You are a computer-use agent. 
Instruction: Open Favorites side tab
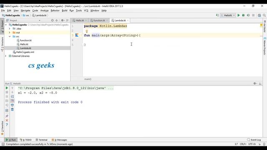[2, 128]
